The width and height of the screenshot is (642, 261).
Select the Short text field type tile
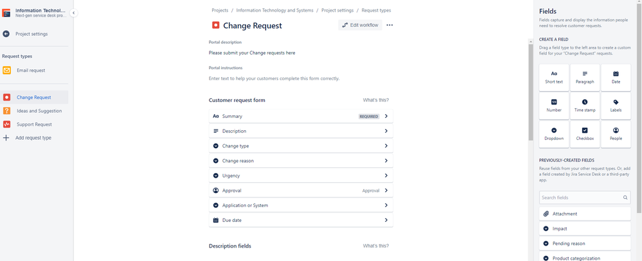(x=554, y=77)
